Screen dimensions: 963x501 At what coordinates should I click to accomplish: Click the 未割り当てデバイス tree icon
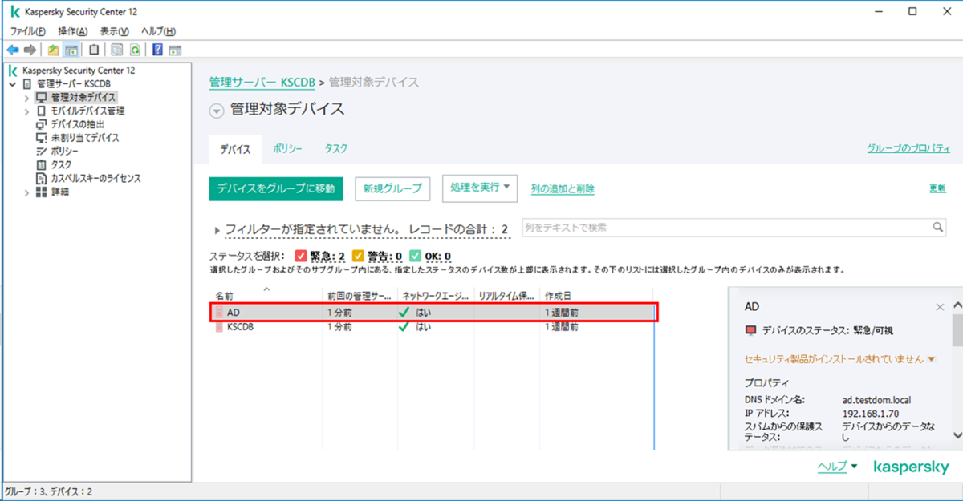tap(42, 138)
